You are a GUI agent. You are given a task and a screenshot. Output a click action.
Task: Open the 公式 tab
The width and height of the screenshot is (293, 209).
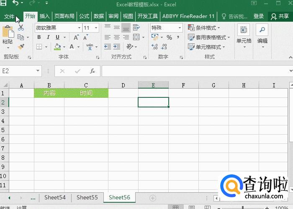click(84, 16)
